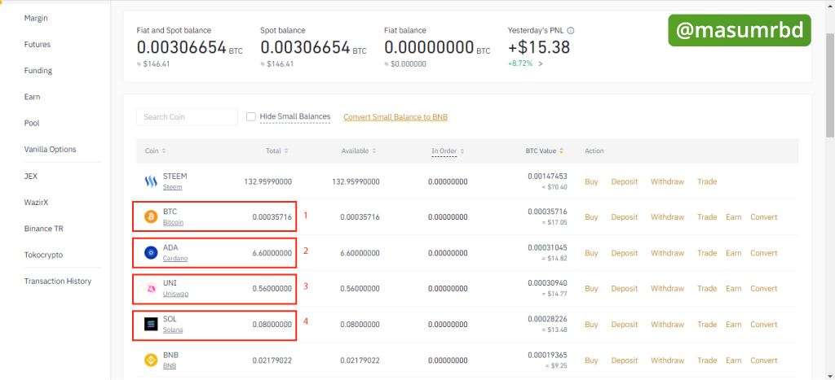Viewport: 835px width, 380px height.
Task: Click Deposit in the BTC row
Action: pyautogui.click(x=624, y=217)
